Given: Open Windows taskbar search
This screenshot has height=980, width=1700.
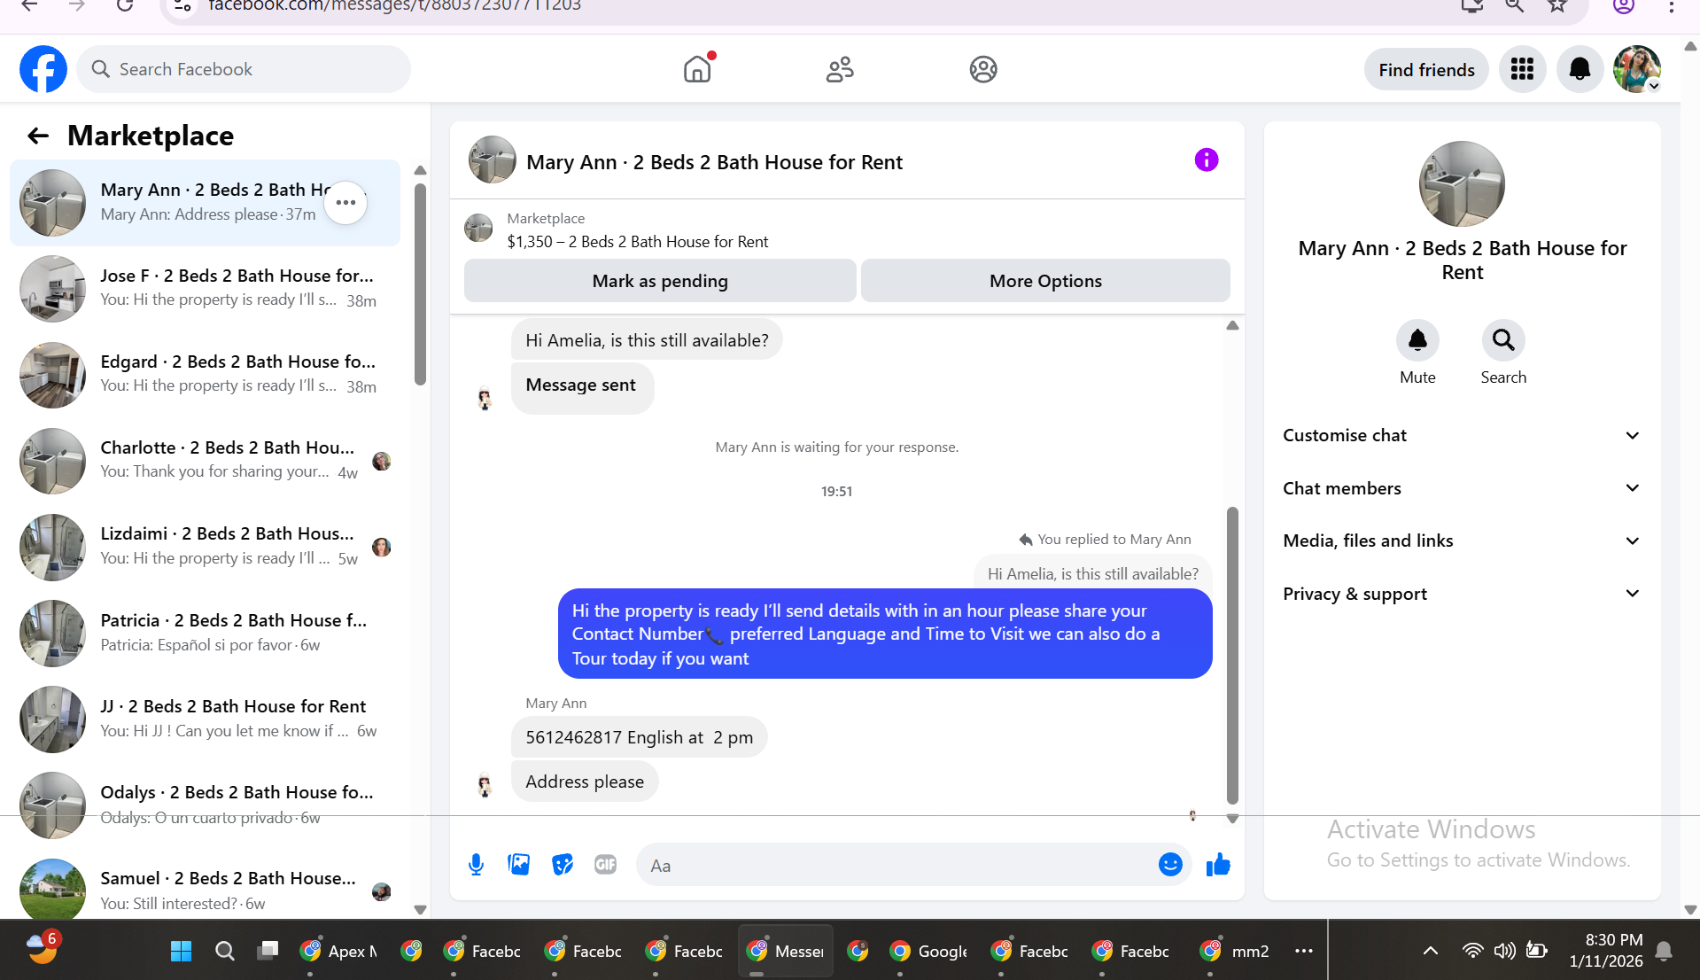Looking at the screenshot, I should (x=225, y=951).
